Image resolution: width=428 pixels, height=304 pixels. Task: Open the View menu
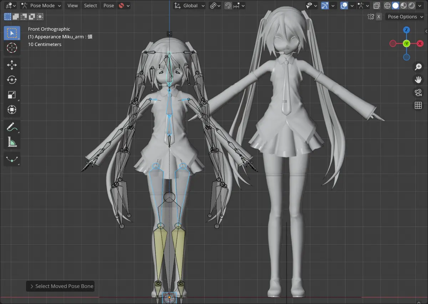click(72, 6)
